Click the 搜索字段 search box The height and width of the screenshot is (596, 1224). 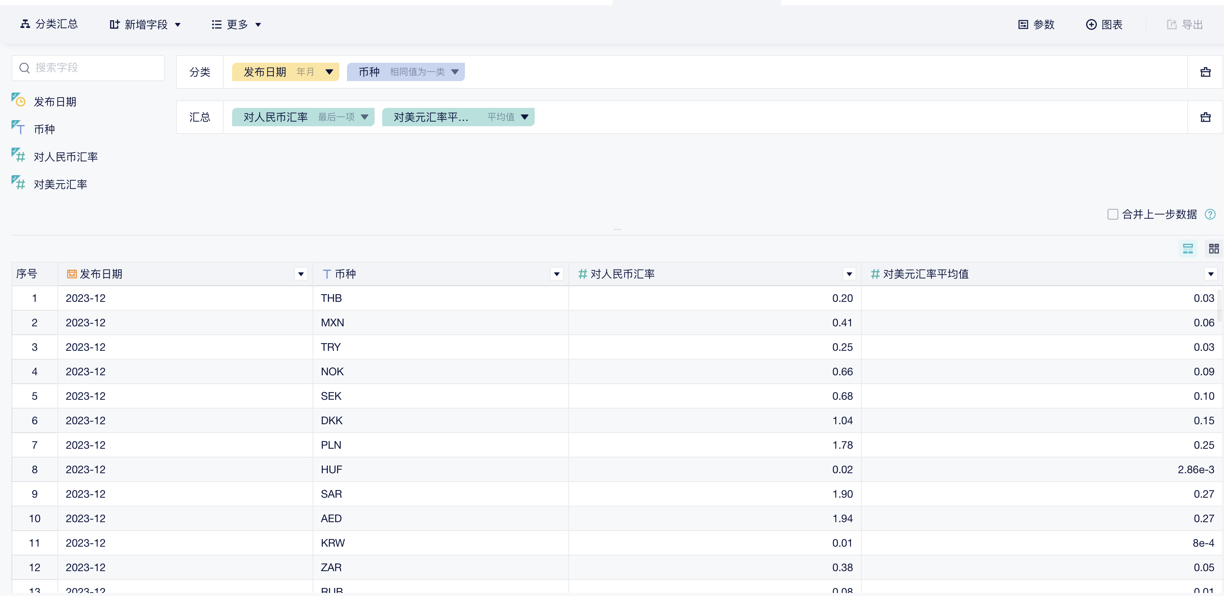tap(88, 68)
